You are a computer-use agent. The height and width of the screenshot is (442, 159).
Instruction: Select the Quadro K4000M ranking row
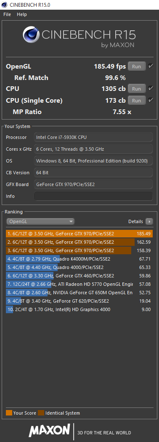point(79,259)
